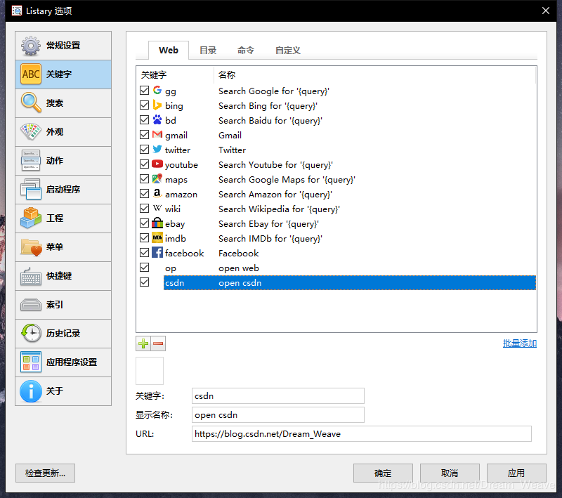Click the 批量添加 link
Screen dimensions: 562x498
coord(519,343)
